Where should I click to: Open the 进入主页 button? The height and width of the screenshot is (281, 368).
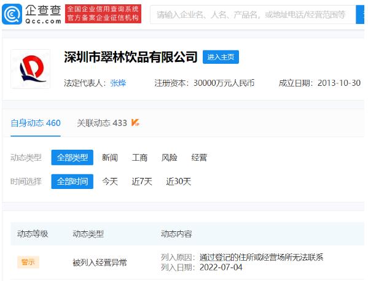tap(221, 57)
